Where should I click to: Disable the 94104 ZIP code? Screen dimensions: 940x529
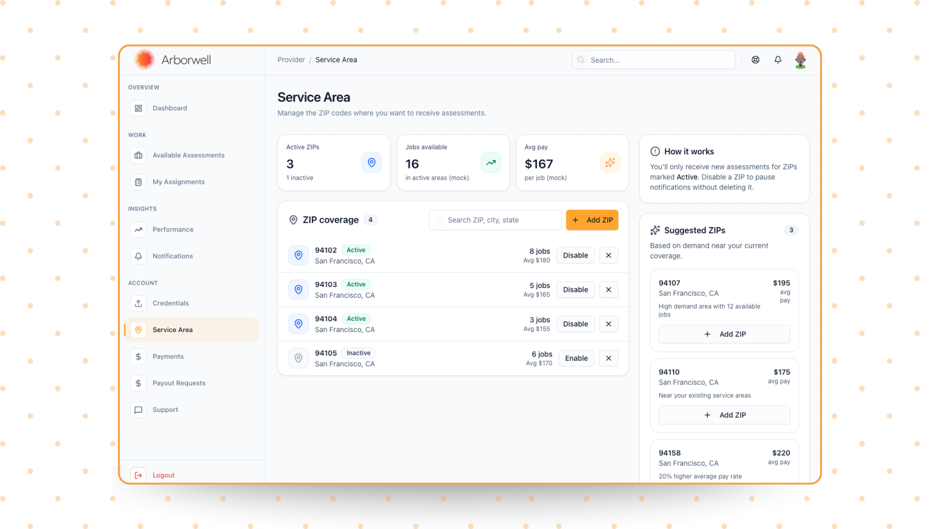[575, 324]
